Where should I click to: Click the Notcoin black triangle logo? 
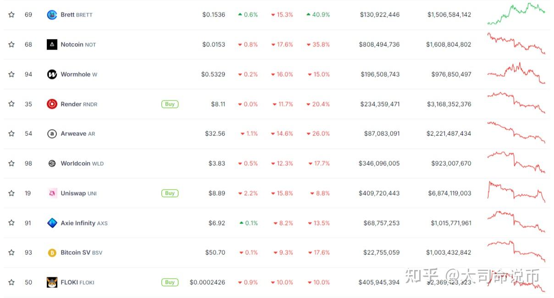(x=52, y=45)
